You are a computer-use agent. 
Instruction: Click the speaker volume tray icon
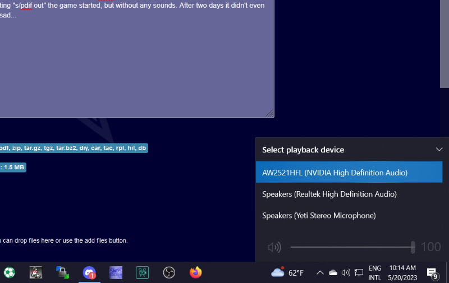(346, 272)
